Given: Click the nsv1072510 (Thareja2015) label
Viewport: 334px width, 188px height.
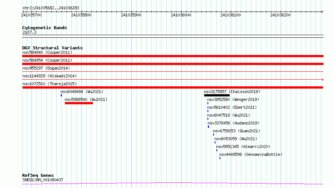Looking at the screenshot, I should tap(50, 84).
